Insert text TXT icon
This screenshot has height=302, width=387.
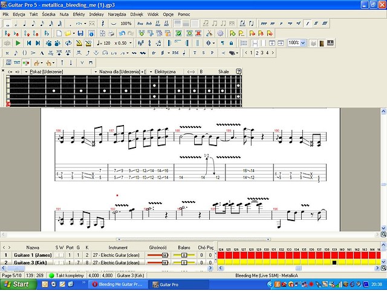tap(17, 63)
